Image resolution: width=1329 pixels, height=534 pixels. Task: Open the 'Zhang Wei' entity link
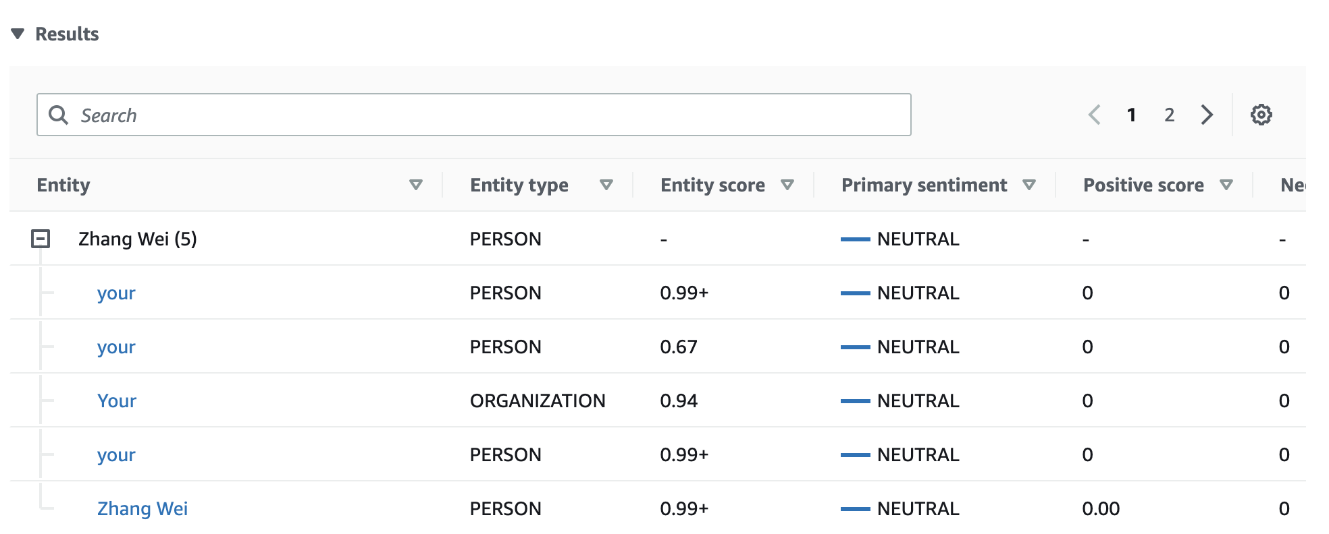tap(142, 508)
